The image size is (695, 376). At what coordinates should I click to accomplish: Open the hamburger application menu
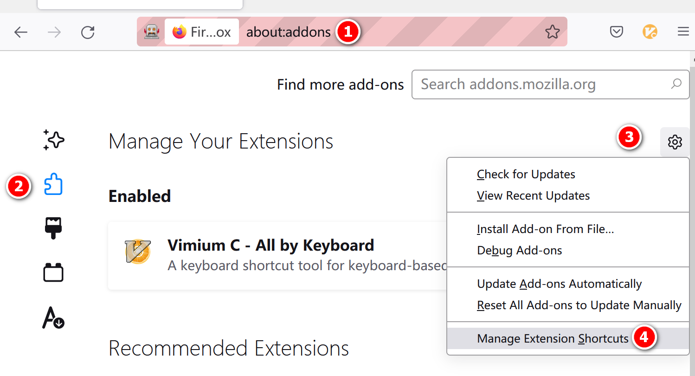683,32
